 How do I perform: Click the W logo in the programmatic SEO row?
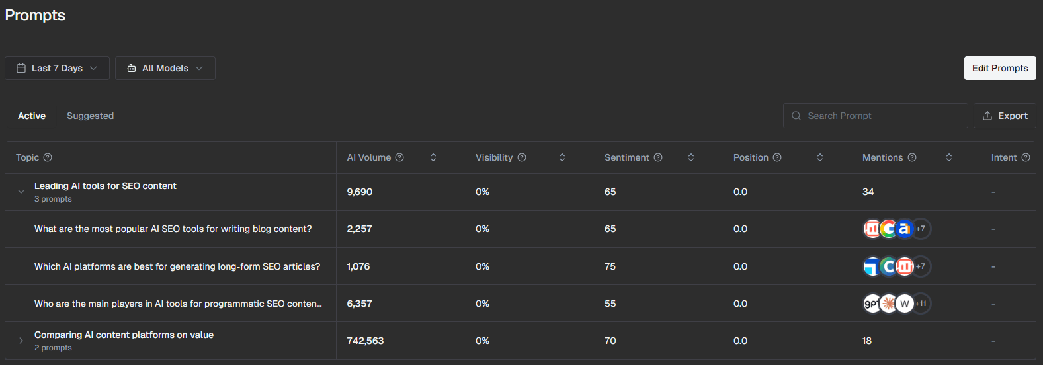coord(904,304)
